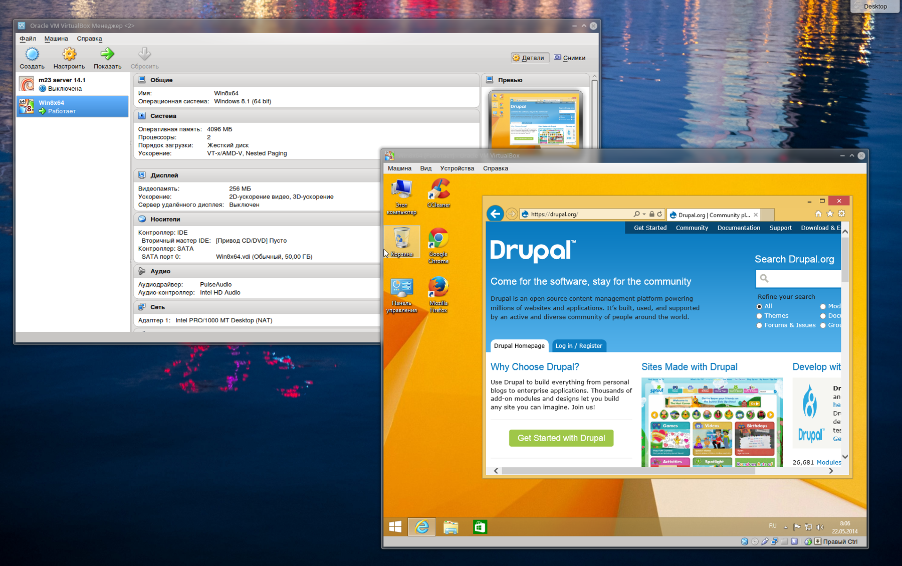
Task: Select the Google Chrome desktop icon
Action: [x=438, y=241]
